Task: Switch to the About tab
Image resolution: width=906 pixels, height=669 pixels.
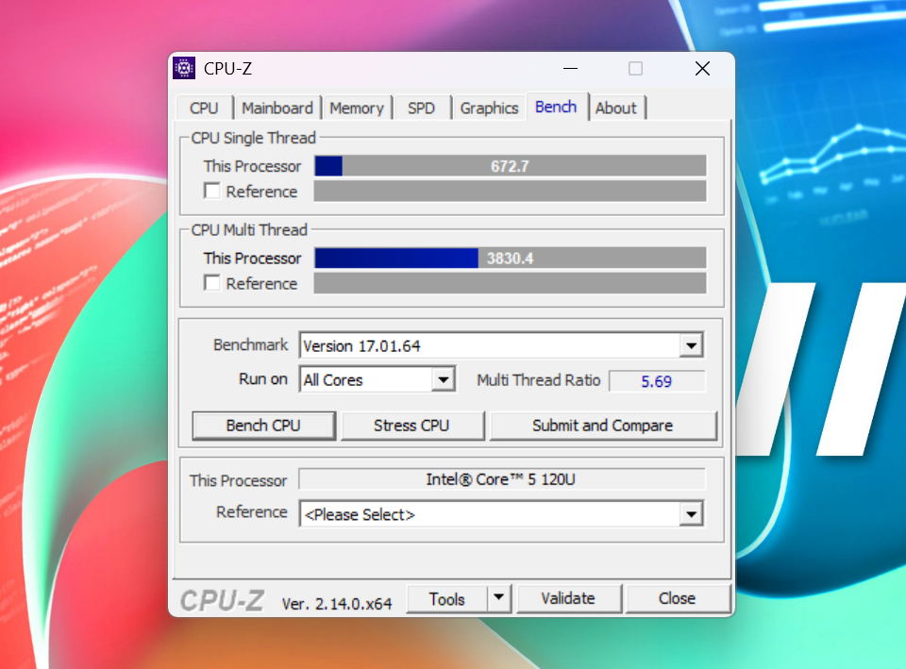Action: coord(616,108)
